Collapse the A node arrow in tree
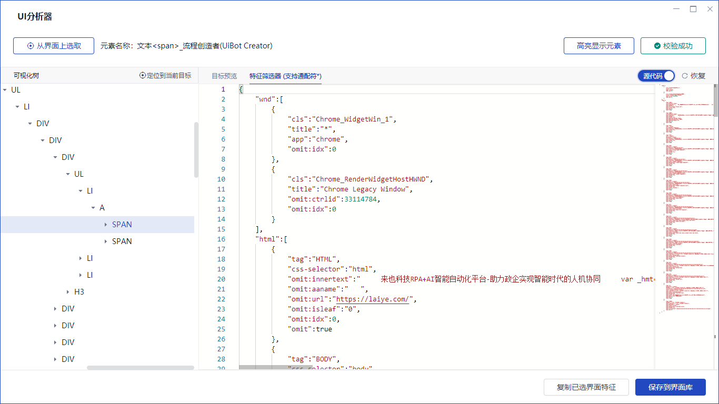The height and width of the screenshot is (404, 719). 93,208
